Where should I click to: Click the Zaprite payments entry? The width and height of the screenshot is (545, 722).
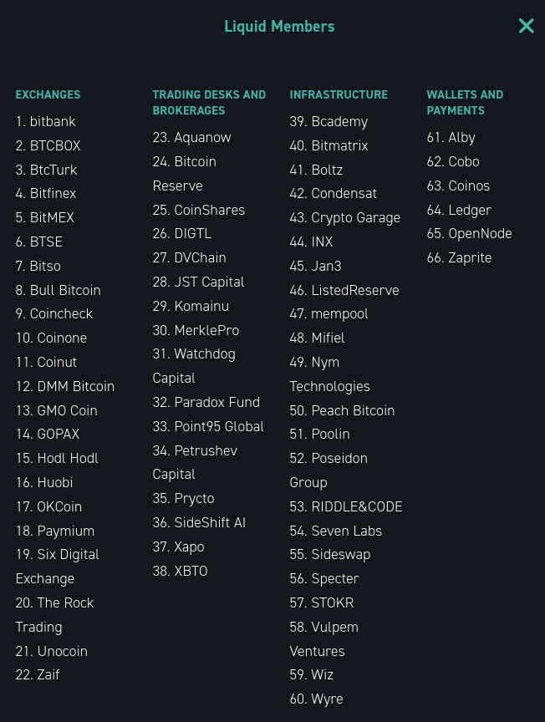[470, 257]
